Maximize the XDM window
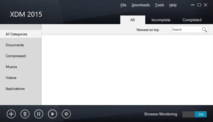 199,5
